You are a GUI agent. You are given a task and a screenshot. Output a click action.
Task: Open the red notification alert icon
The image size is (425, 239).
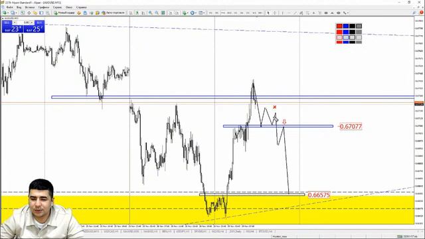click(x=422, y=13)
